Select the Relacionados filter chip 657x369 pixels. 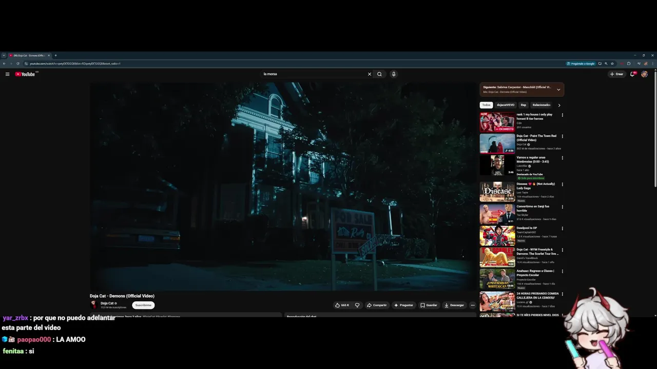pos(542,105)
